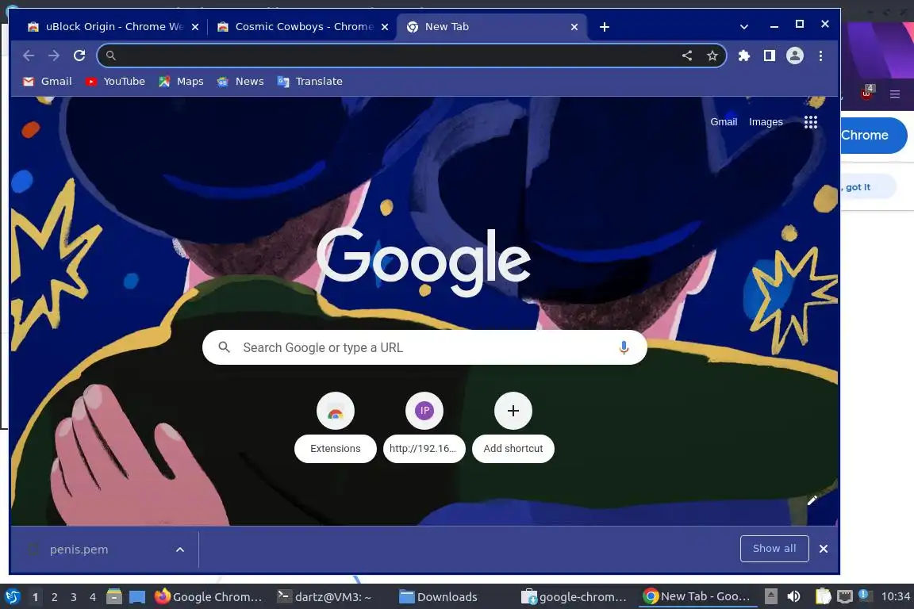
Task: Open the system start menu in the taskbar
Action: pyautogui.click(x=13, y=596)
